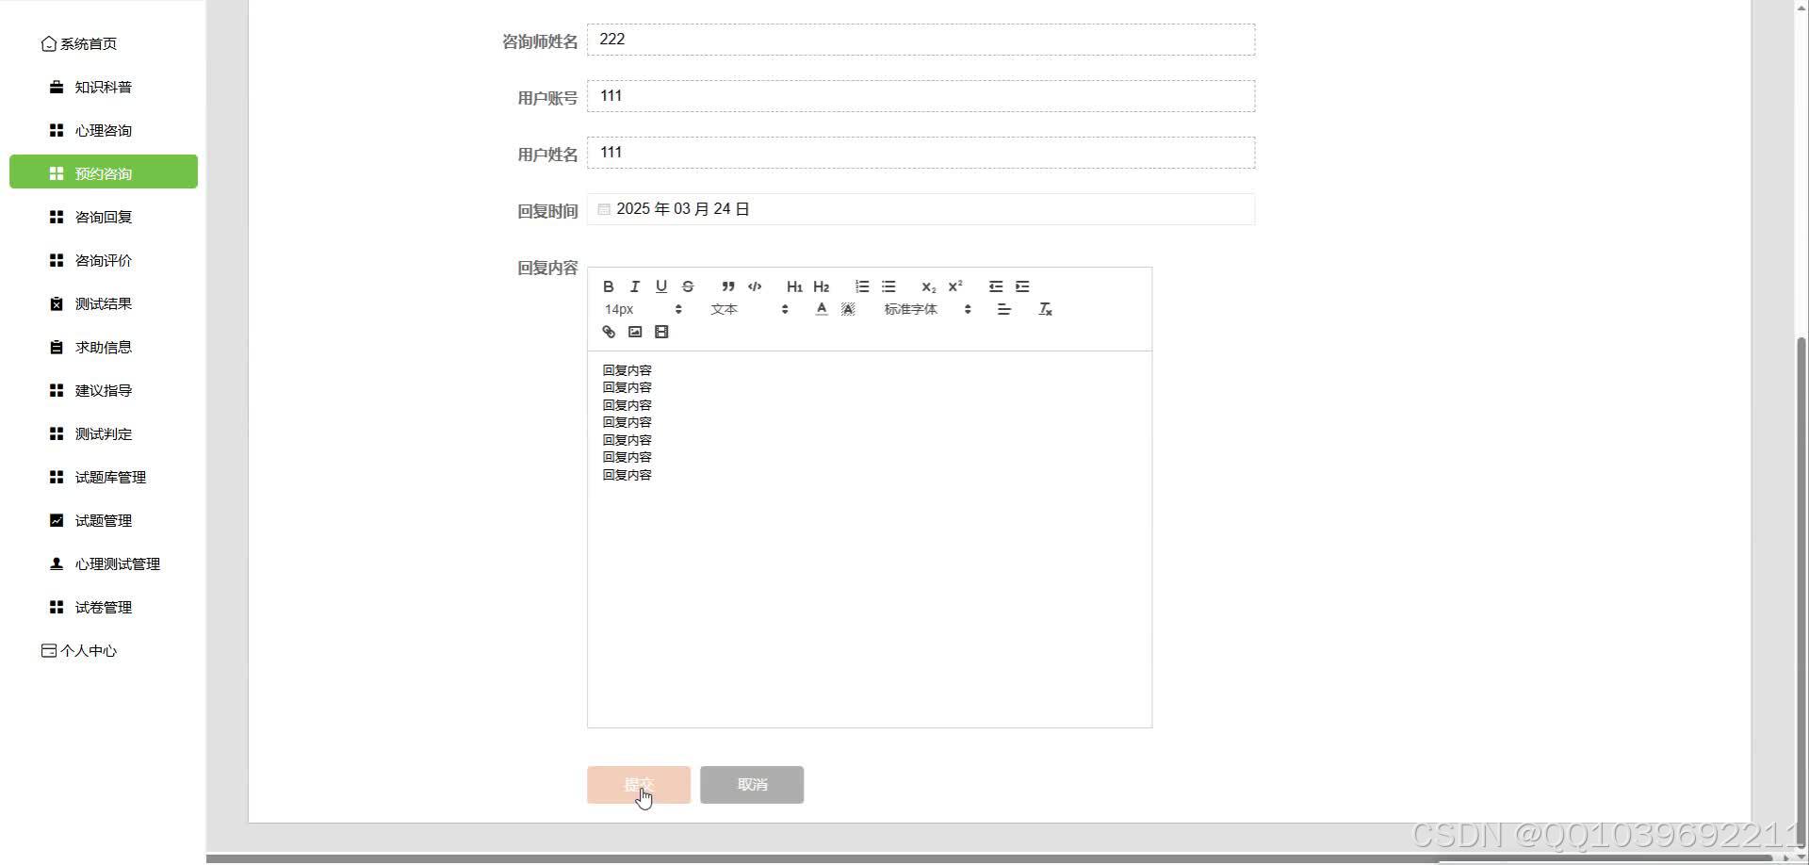Insert a video using the editor toolbar

(661, 332)
